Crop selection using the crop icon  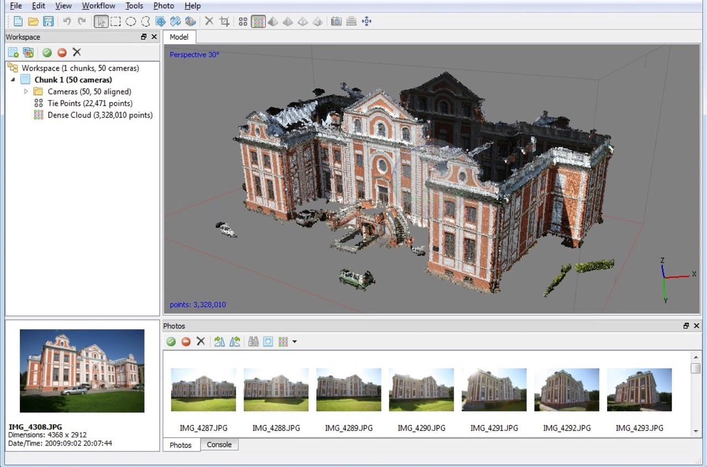224,22
